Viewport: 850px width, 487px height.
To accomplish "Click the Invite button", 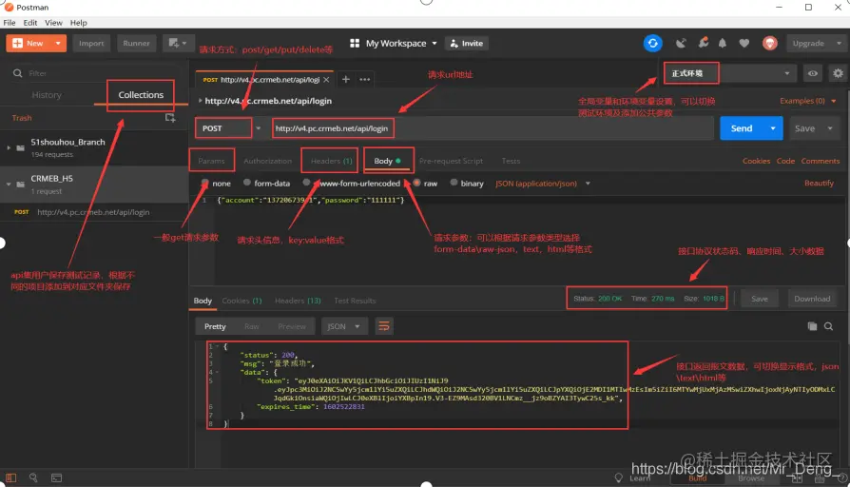I will pyautogui.click(x=467, y=44).
